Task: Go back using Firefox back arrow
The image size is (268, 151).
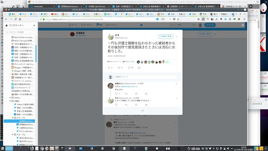Action: (x=7, y=19)
